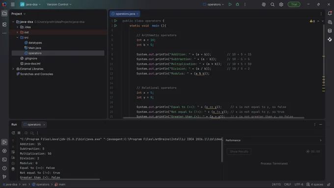Open editor tabs options menu

click(321, 14)
